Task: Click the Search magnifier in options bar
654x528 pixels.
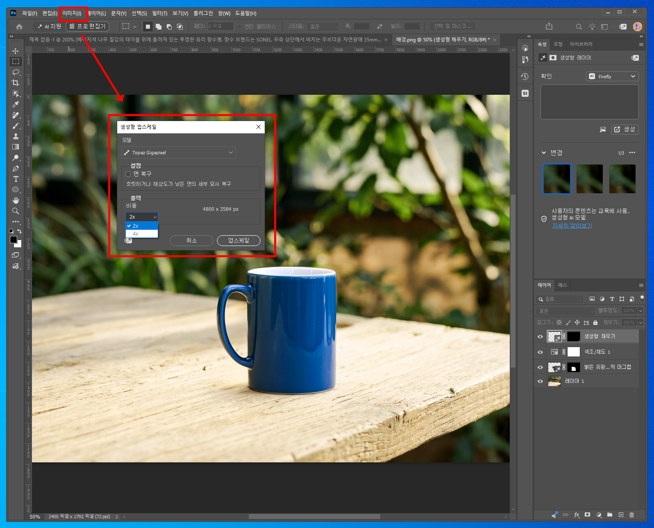Action: pos(579,27)
